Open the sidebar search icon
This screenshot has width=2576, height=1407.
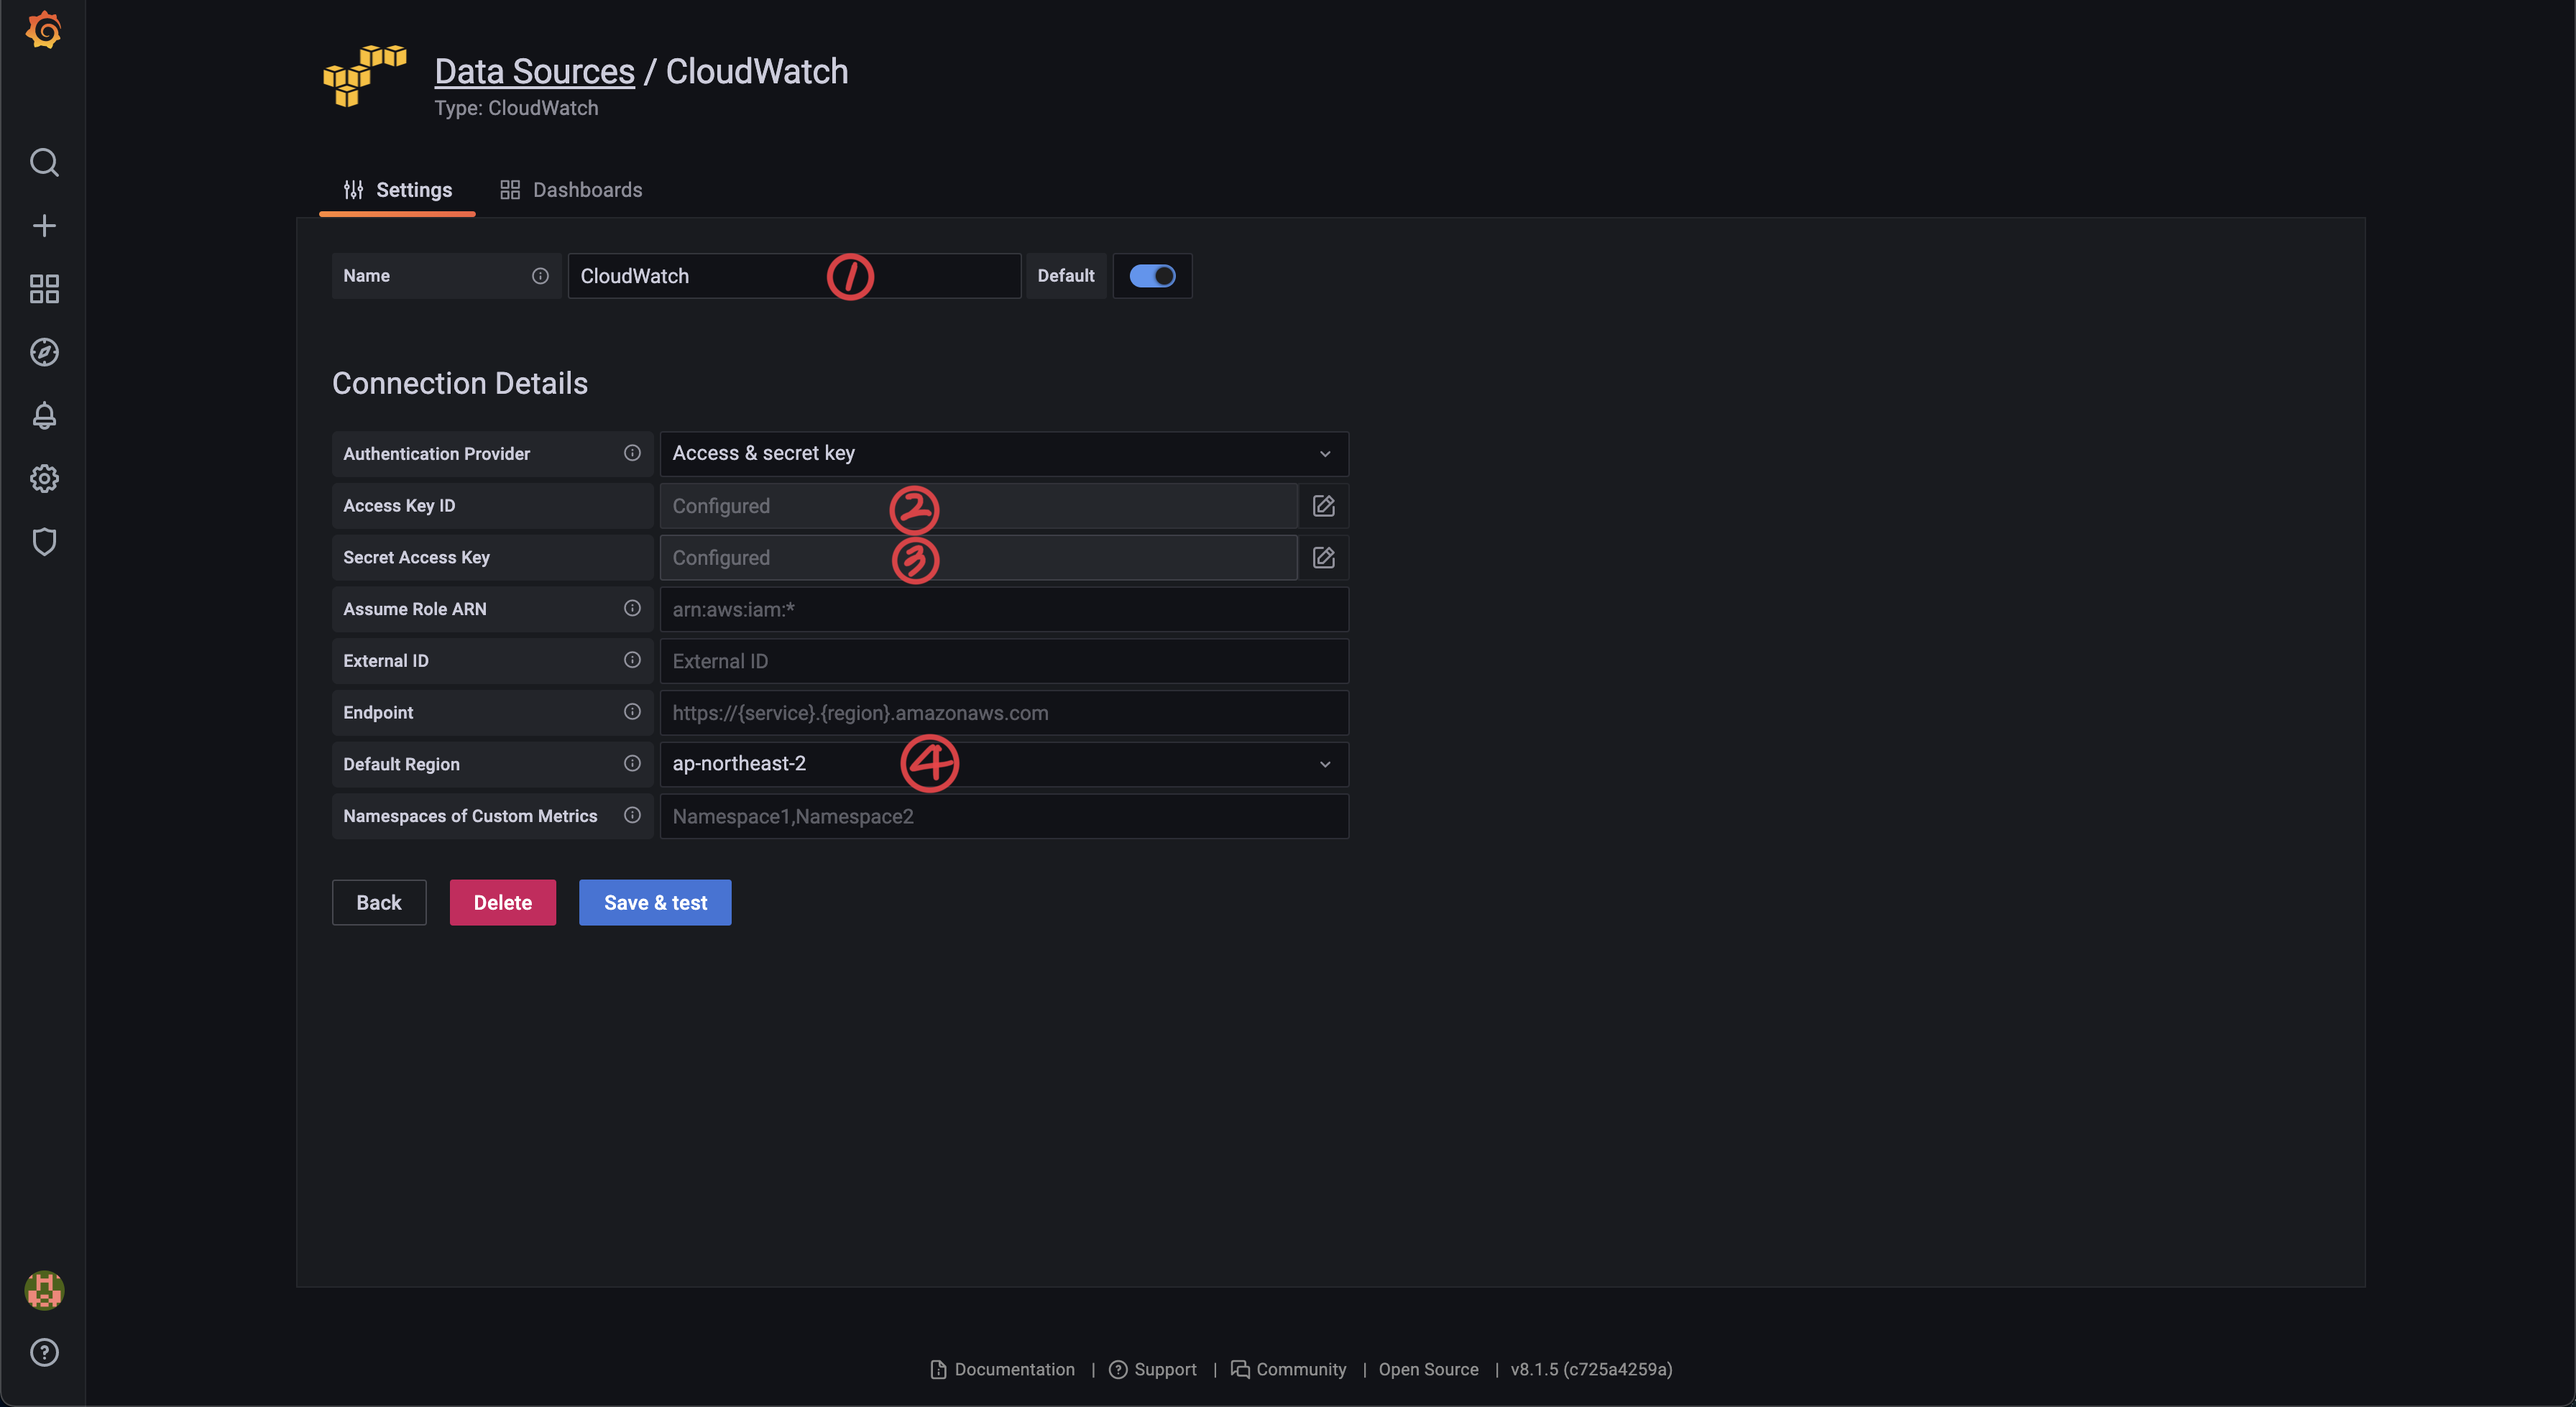click(x=44, y=162)
